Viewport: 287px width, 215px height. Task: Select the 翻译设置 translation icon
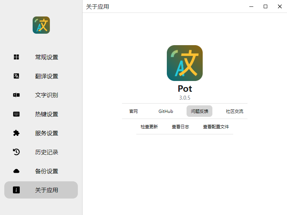pos(16,76)
